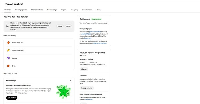Click Get started for Memberships
This screenshot has width=200, height=104.
(12, 98)
